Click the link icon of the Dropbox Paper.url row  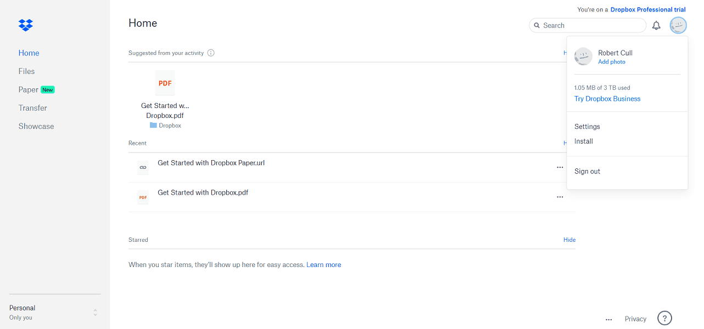tap(143, 167)
